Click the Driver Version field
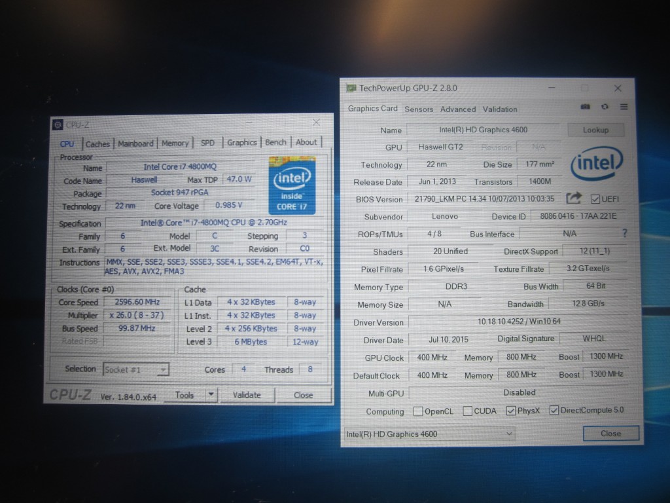 519,321
